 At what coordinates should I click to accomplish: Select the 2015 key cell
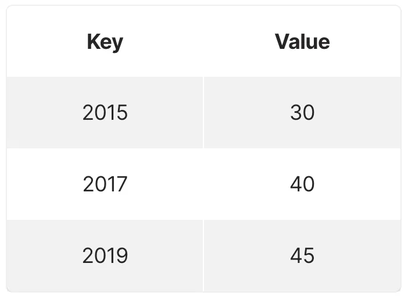click(x=105, y=112)
